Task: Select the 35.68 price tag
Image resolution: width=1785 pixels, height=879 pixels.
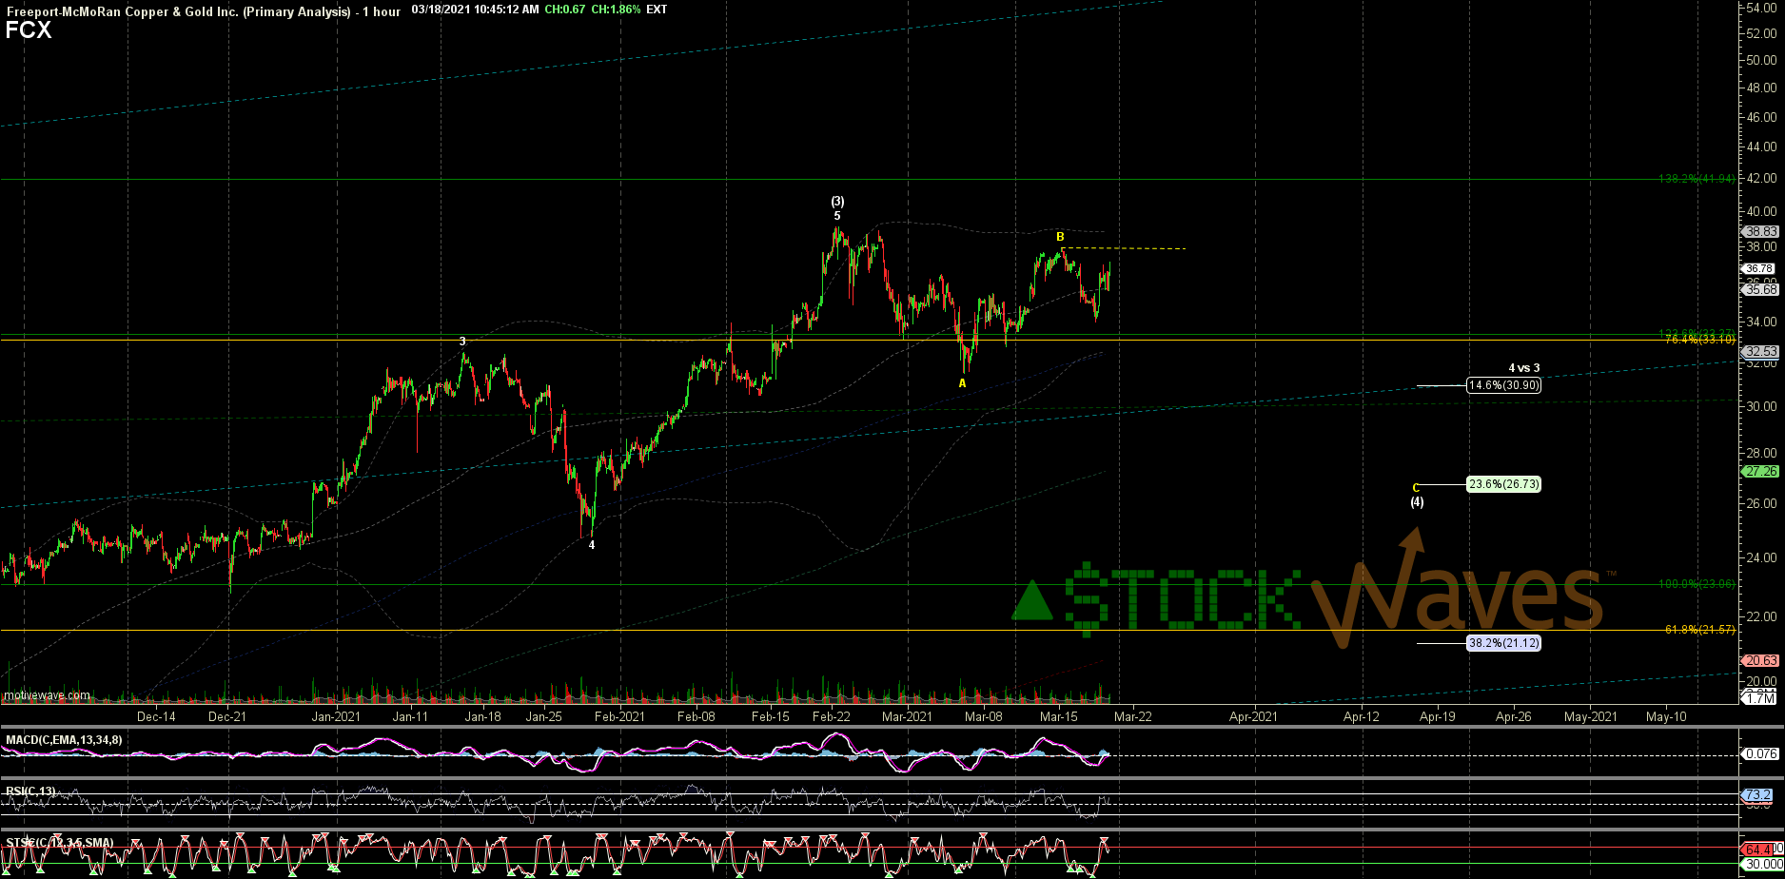Action: 1759,289
